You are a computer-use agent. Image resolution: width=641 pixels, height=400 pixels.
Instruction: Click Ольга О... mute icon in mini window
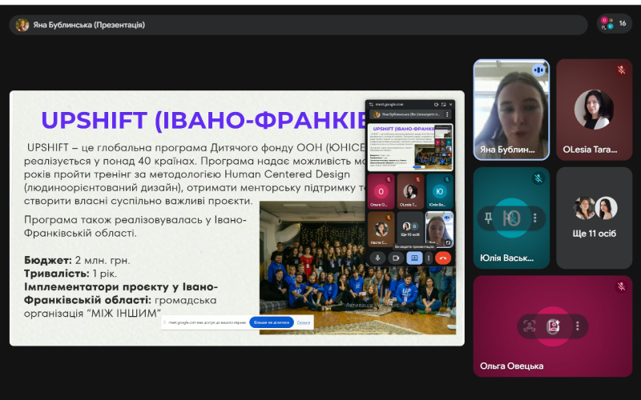pyautogui.click(x=389, y=179)
